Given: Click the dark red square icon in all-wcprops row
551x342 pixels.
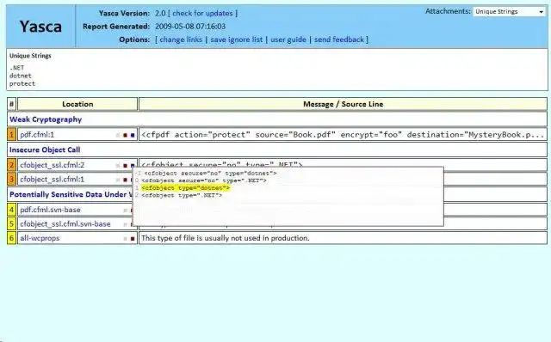Looking at the screenshot, I should (133, 239).
